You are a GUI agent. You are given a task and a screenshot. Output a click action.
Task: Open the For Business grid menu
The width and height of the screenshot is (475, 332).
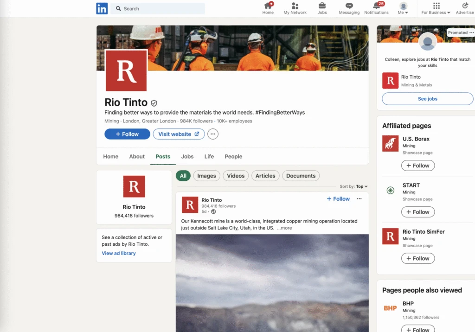(x=436, y=8)
